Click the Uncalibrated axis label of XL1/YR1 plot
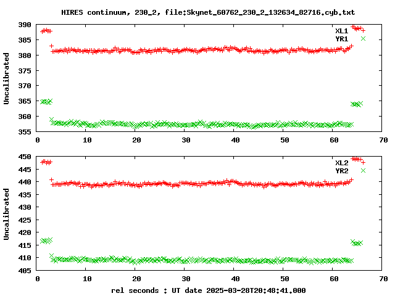This screenshot has width=395, height=296. coord(6,78)
